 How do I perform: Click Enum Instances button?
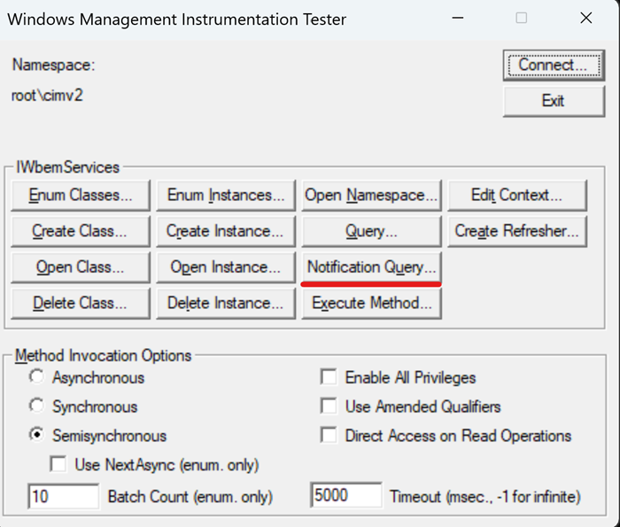point(226,196)
